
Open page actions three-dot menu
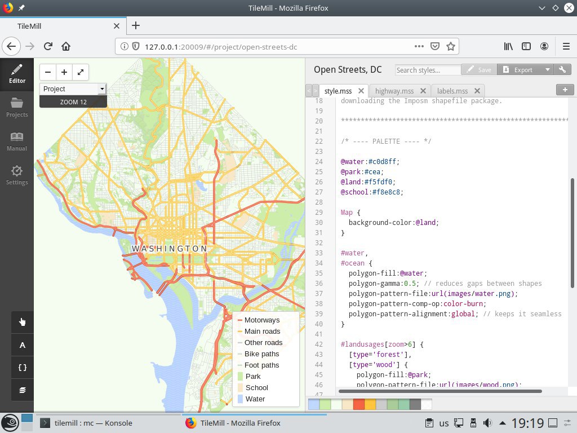click(419, 46)
